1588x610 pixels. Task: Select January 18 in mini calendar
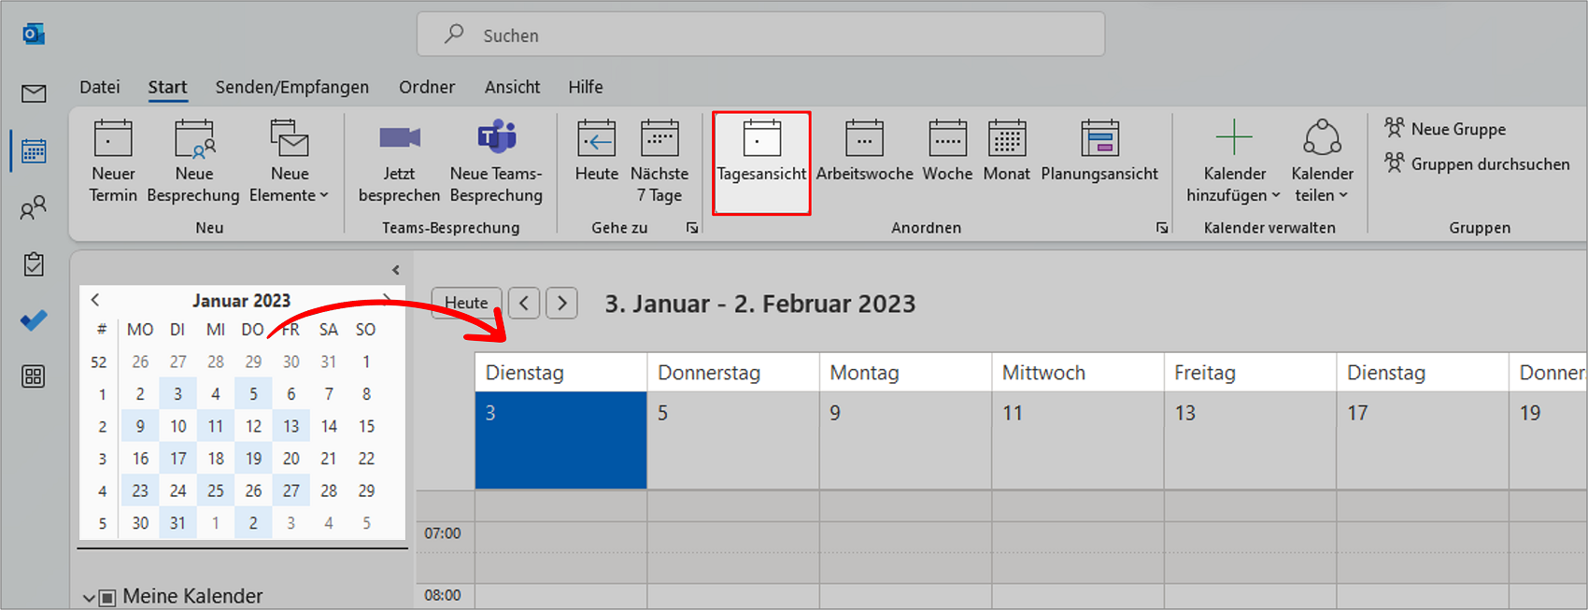(x=216, y=459)
